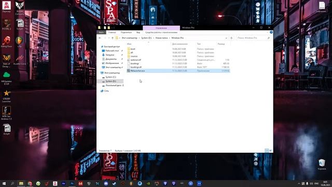Open After Effects from the taskbar
Image resolution: width=332 pixels, height=187 pixels.
[63, 183]
